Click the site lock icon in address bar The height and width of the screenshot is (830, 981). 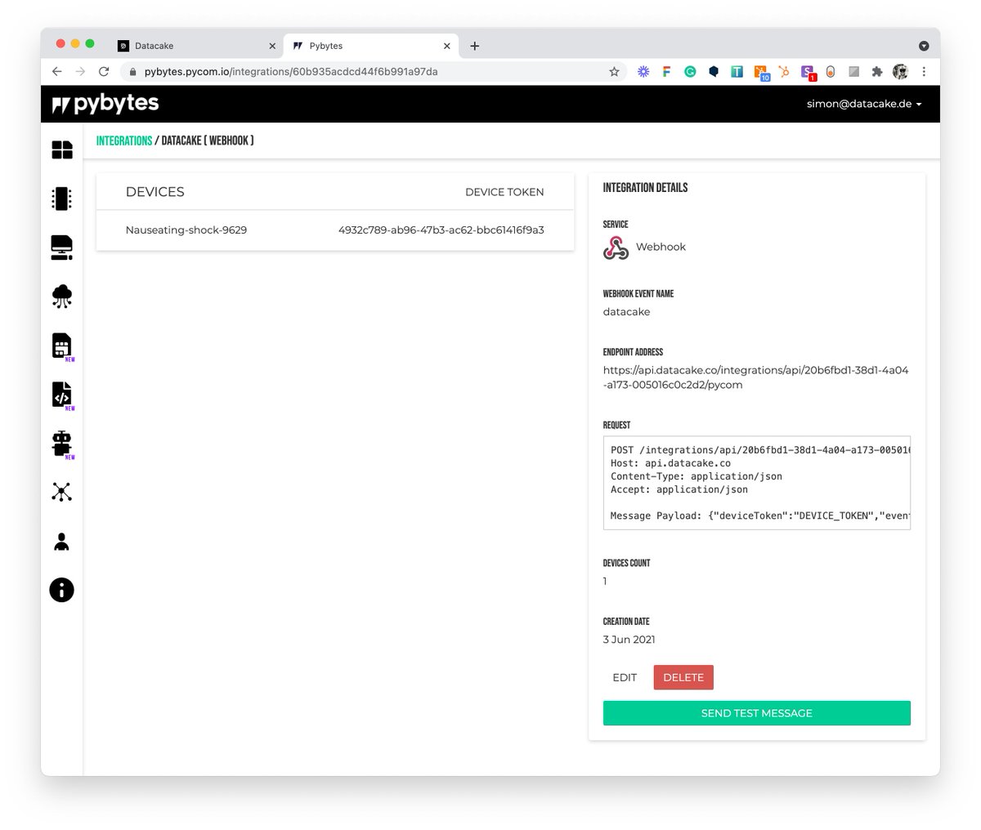pos(132,72)
